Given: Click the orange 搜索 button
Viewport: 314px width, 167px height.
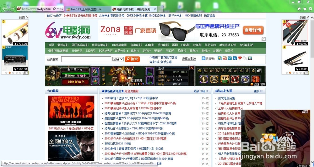Looking at the screenshot, I should tap(132, 59).
